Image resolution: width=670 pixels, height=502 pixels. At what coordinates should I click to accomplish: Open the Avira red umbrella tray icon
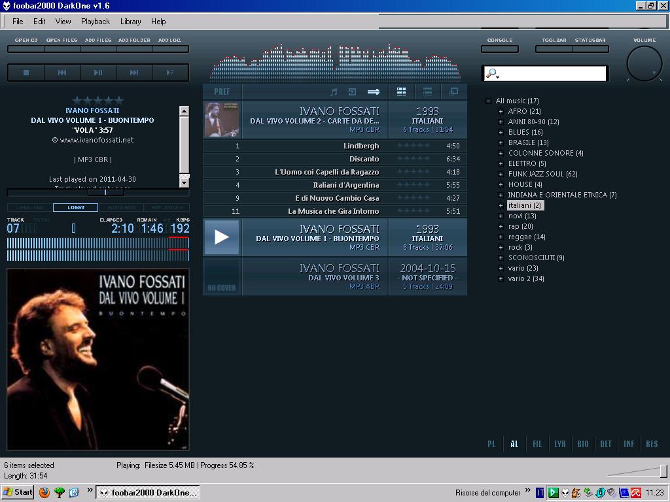(636, 493)
